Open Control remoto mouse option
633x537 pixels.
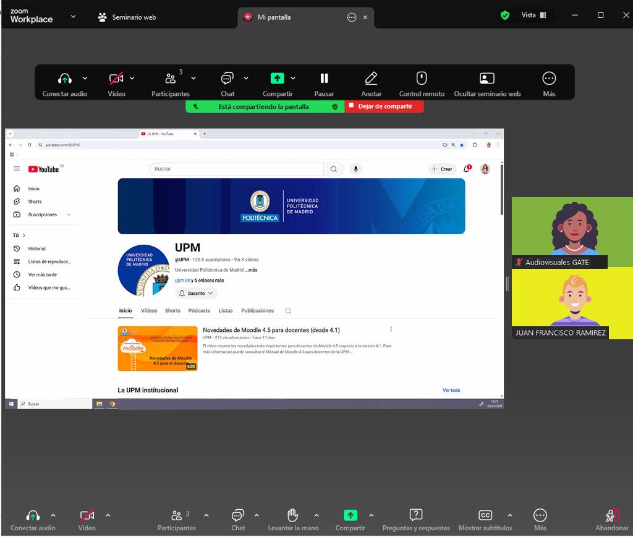pyautogui.click(x=422, y=84)
